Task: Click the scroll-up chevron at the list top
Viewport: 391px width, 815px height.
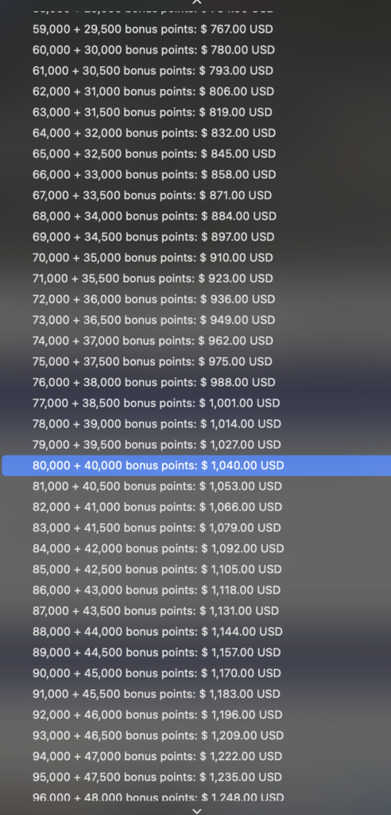Action: pyautogui.click(x=195, y=2)
